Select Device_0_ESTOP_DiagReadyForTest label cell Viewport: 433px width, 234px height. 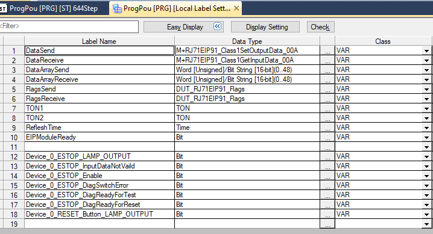point(99,195)
